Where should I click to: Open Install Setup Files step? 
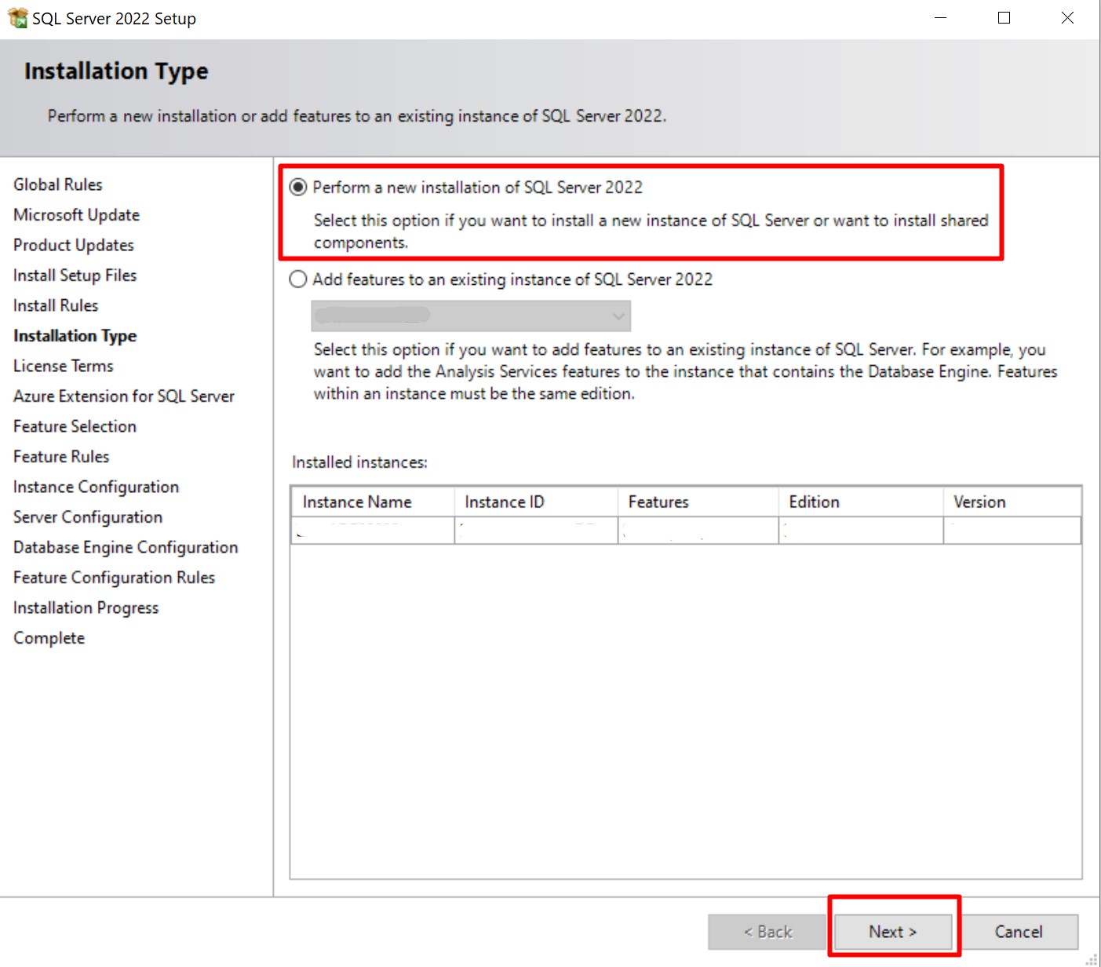[75, 276]
